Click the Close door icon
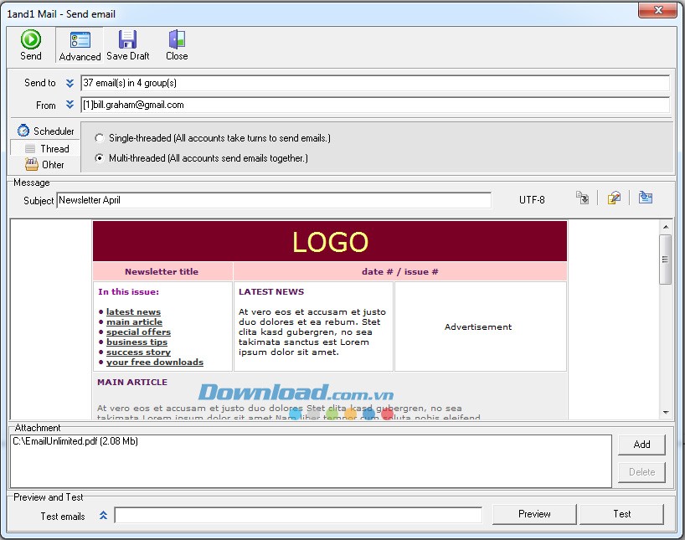685x540 pixels. 177,39
